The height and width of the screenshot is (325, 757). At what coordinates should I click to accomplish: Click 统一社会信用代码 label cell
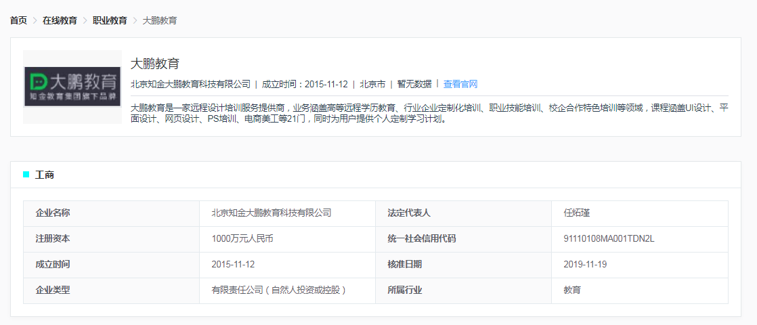[463, 239]
